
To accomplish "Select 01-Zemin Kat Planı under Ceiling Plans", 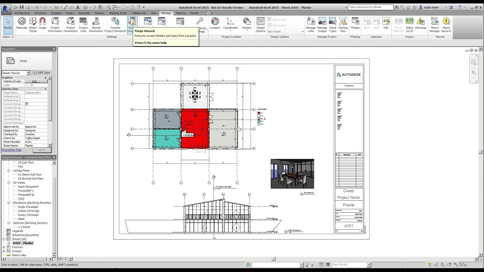I will point(30,175).
